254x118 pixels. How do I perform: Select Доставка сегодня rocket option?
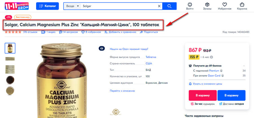[231, 104]
